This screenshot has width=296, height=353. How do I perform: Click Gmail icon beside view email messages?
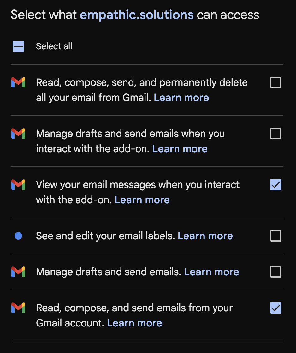tap(18, 185)
